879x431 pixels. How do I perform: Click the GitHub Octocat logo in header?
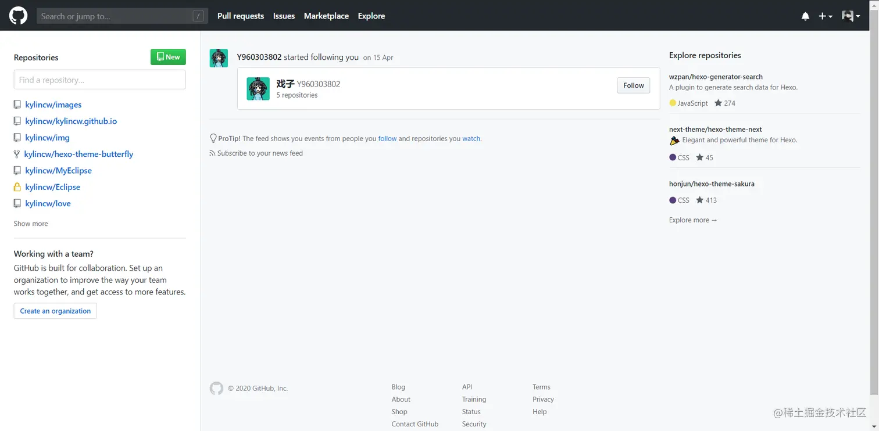tap(18, 16)
